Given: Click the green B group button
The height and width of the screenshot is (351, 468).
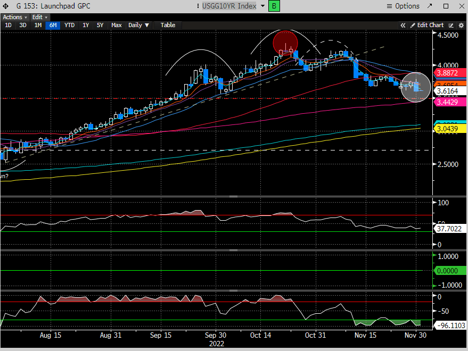Looking at the screenshot, I should 274,6.
